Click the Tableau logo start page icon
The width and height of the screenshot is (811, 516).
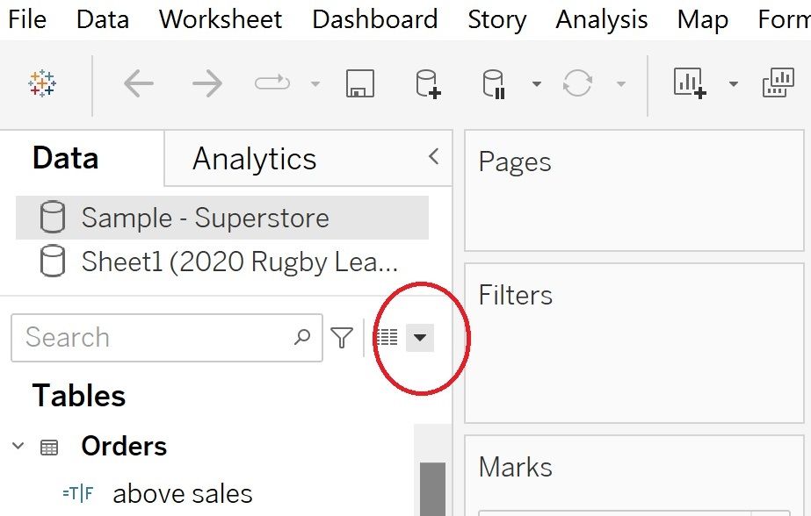pyautogui.click(x=42, y=84)
